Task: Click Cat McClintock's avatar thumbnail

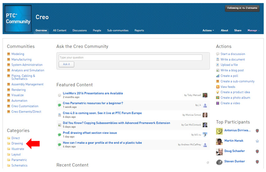Action: (205, 125)
